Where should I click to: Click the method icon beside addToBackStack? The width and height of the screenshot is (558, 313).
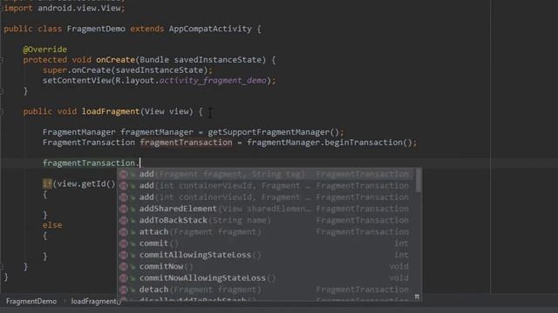[124, 220]
